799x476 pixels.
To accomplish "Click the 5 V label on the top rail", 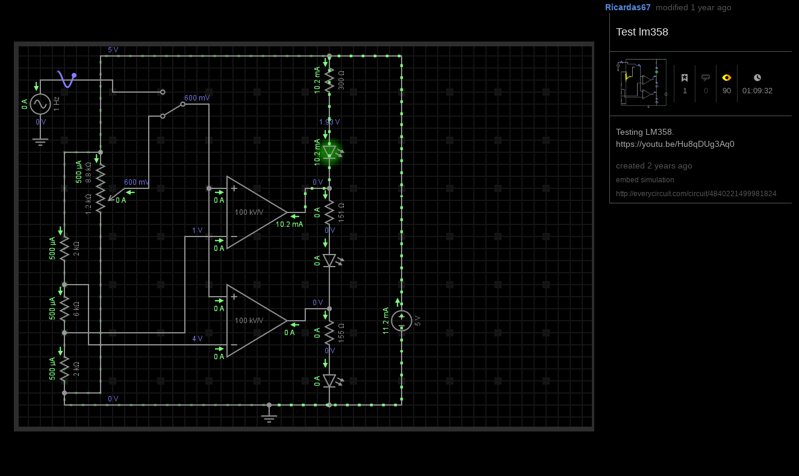I will [x=113, y=50].
